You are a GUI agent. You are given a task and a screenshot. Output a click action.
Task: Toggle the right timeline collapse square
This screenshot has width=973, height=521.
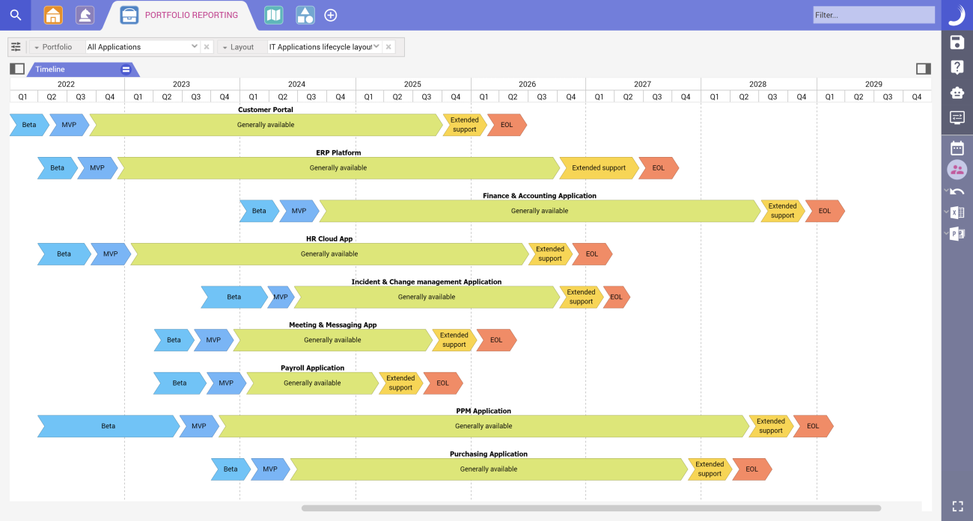pos(924,68)
